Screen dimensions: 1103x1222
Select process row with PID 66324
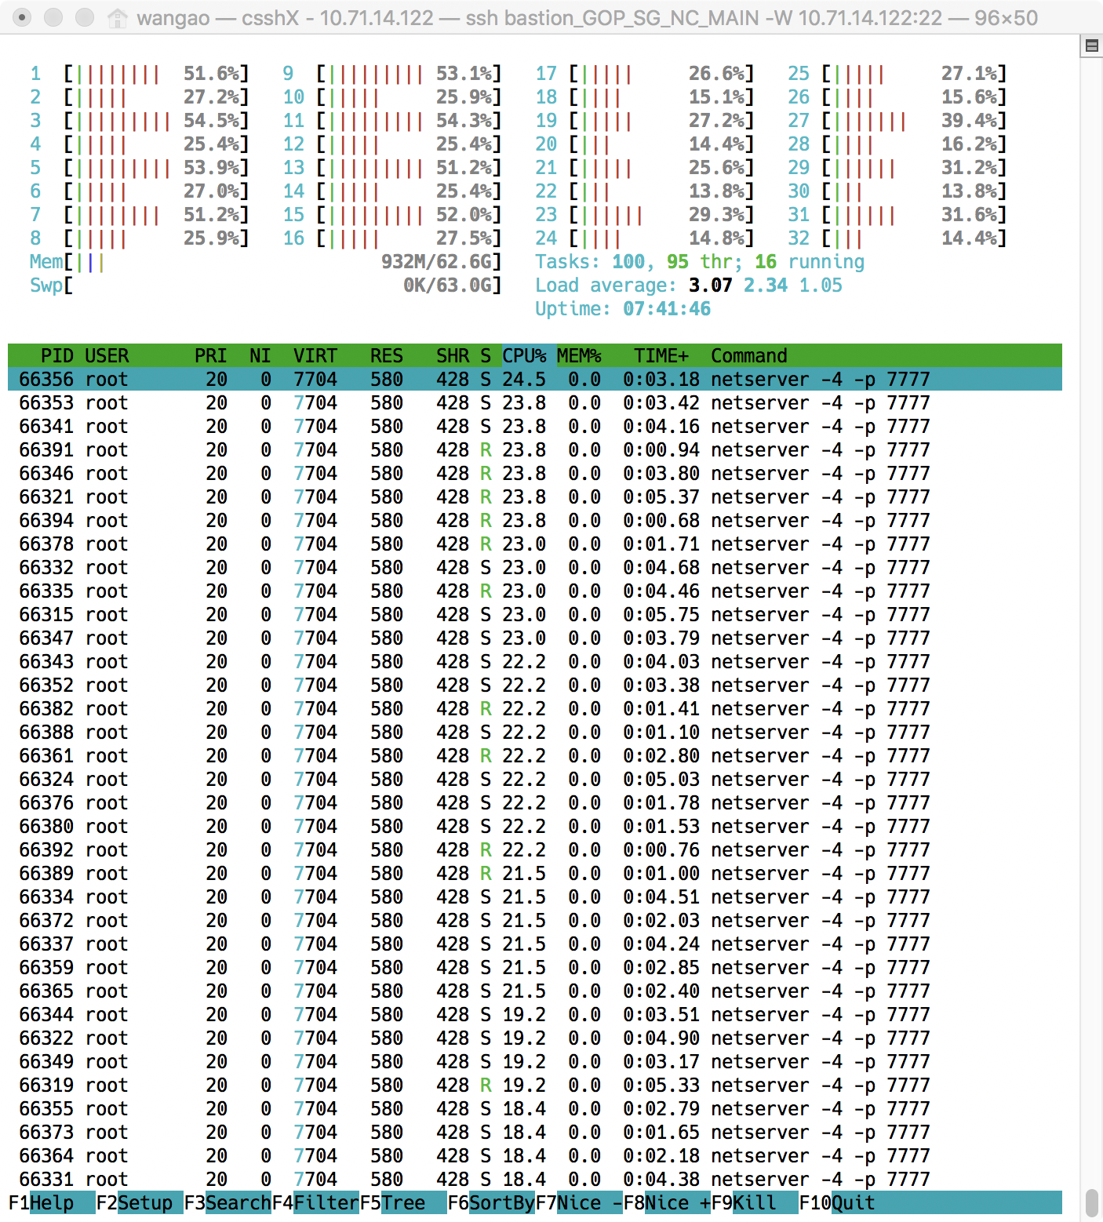click(535, 779)
